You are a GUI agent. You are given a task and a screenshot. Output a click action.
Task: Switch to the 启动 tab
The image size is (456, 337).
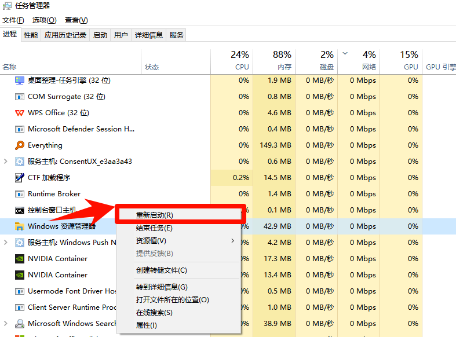coord(100,35)
